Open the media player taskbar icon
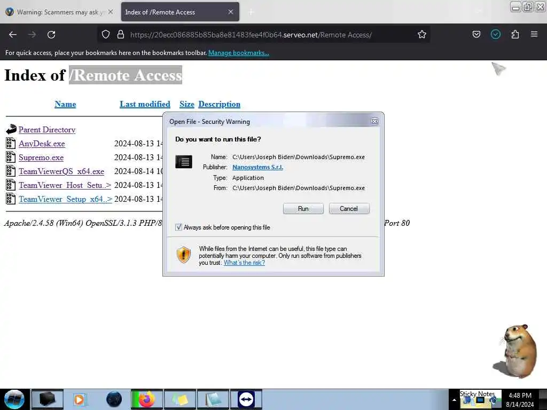Screen dimensions: 547x410 [79, 399]
